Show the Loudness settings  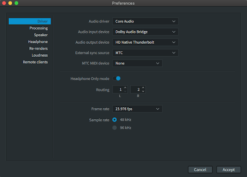pos(40,55)
